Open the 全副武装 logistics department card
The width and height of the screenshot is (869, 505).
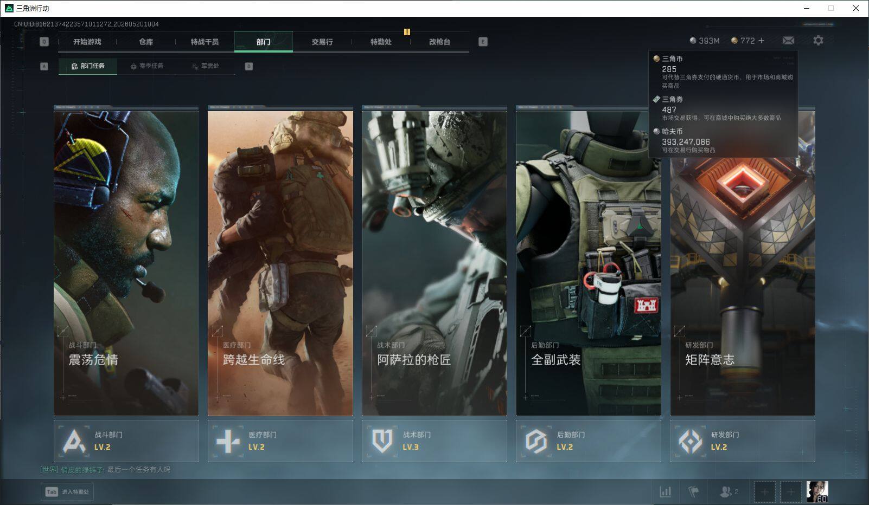click(588, 261)
